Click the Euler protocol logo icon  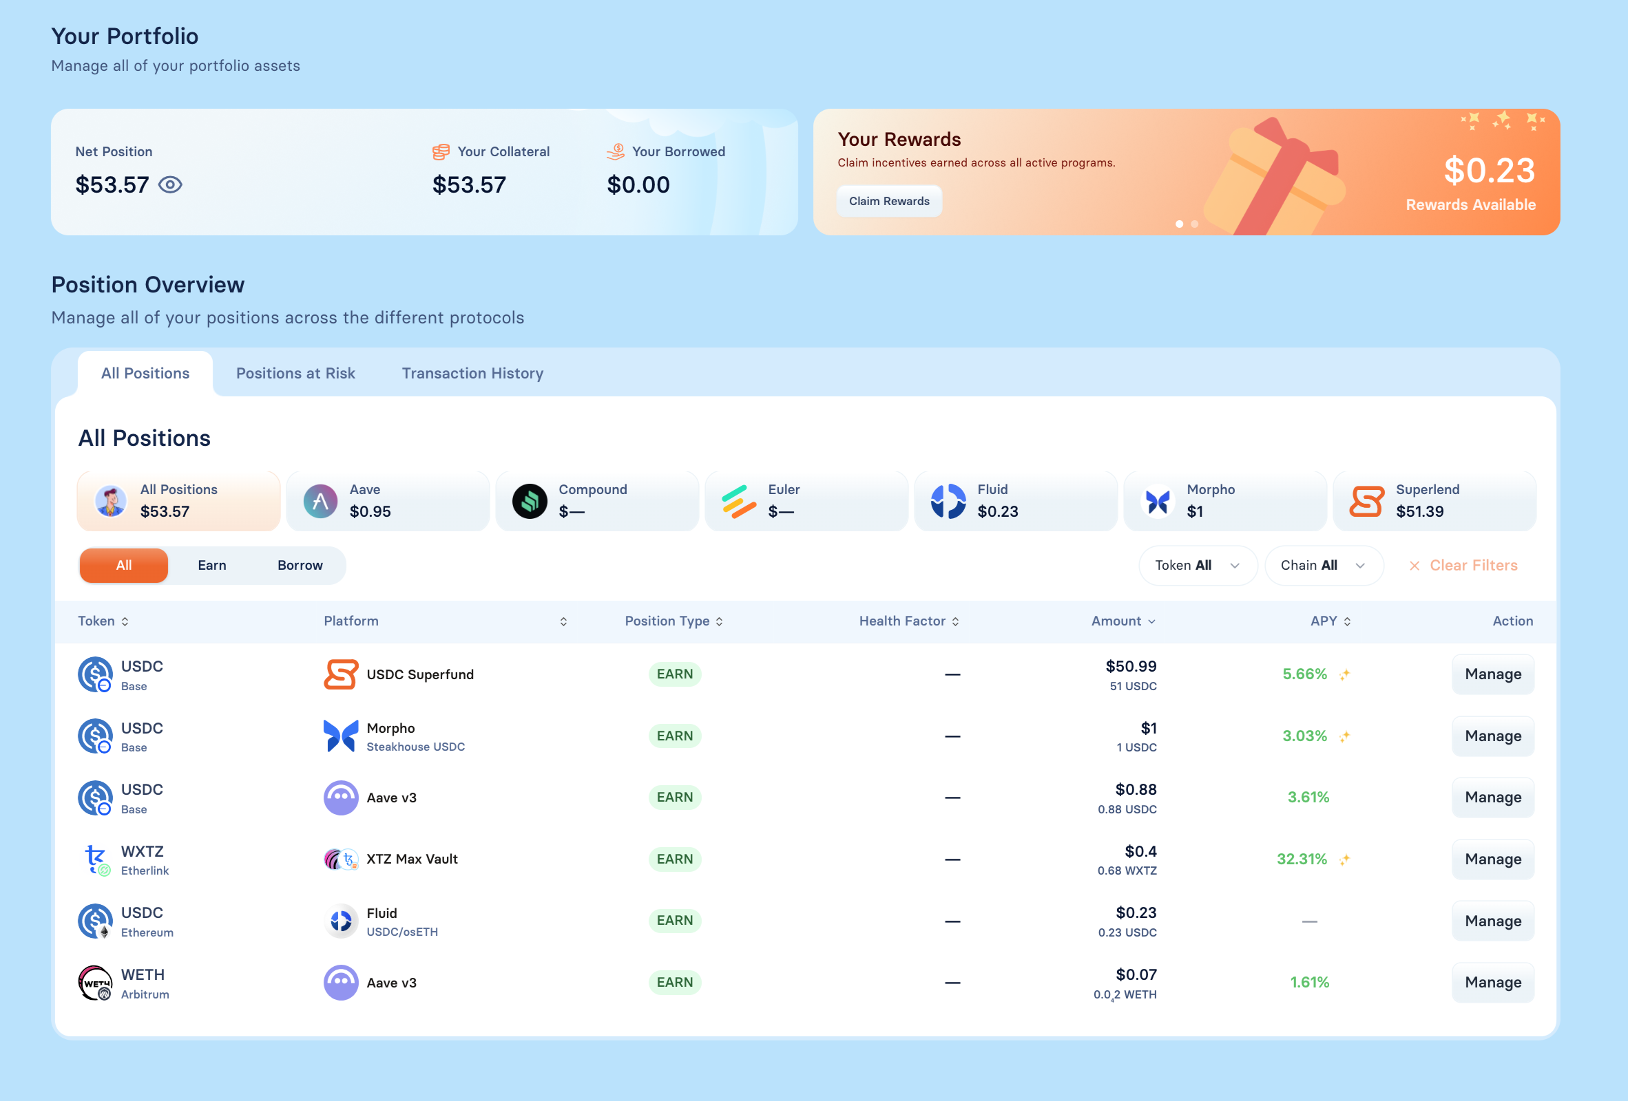tap(739, 501)
